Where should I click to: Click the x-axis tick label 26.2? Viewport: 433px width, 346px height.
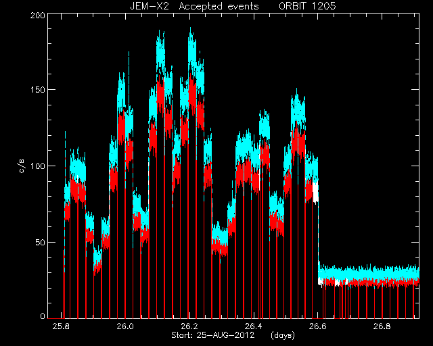(189, 326)
